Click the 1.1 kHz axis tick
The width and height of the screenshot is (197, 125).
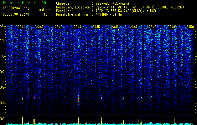tap(3, 41)
